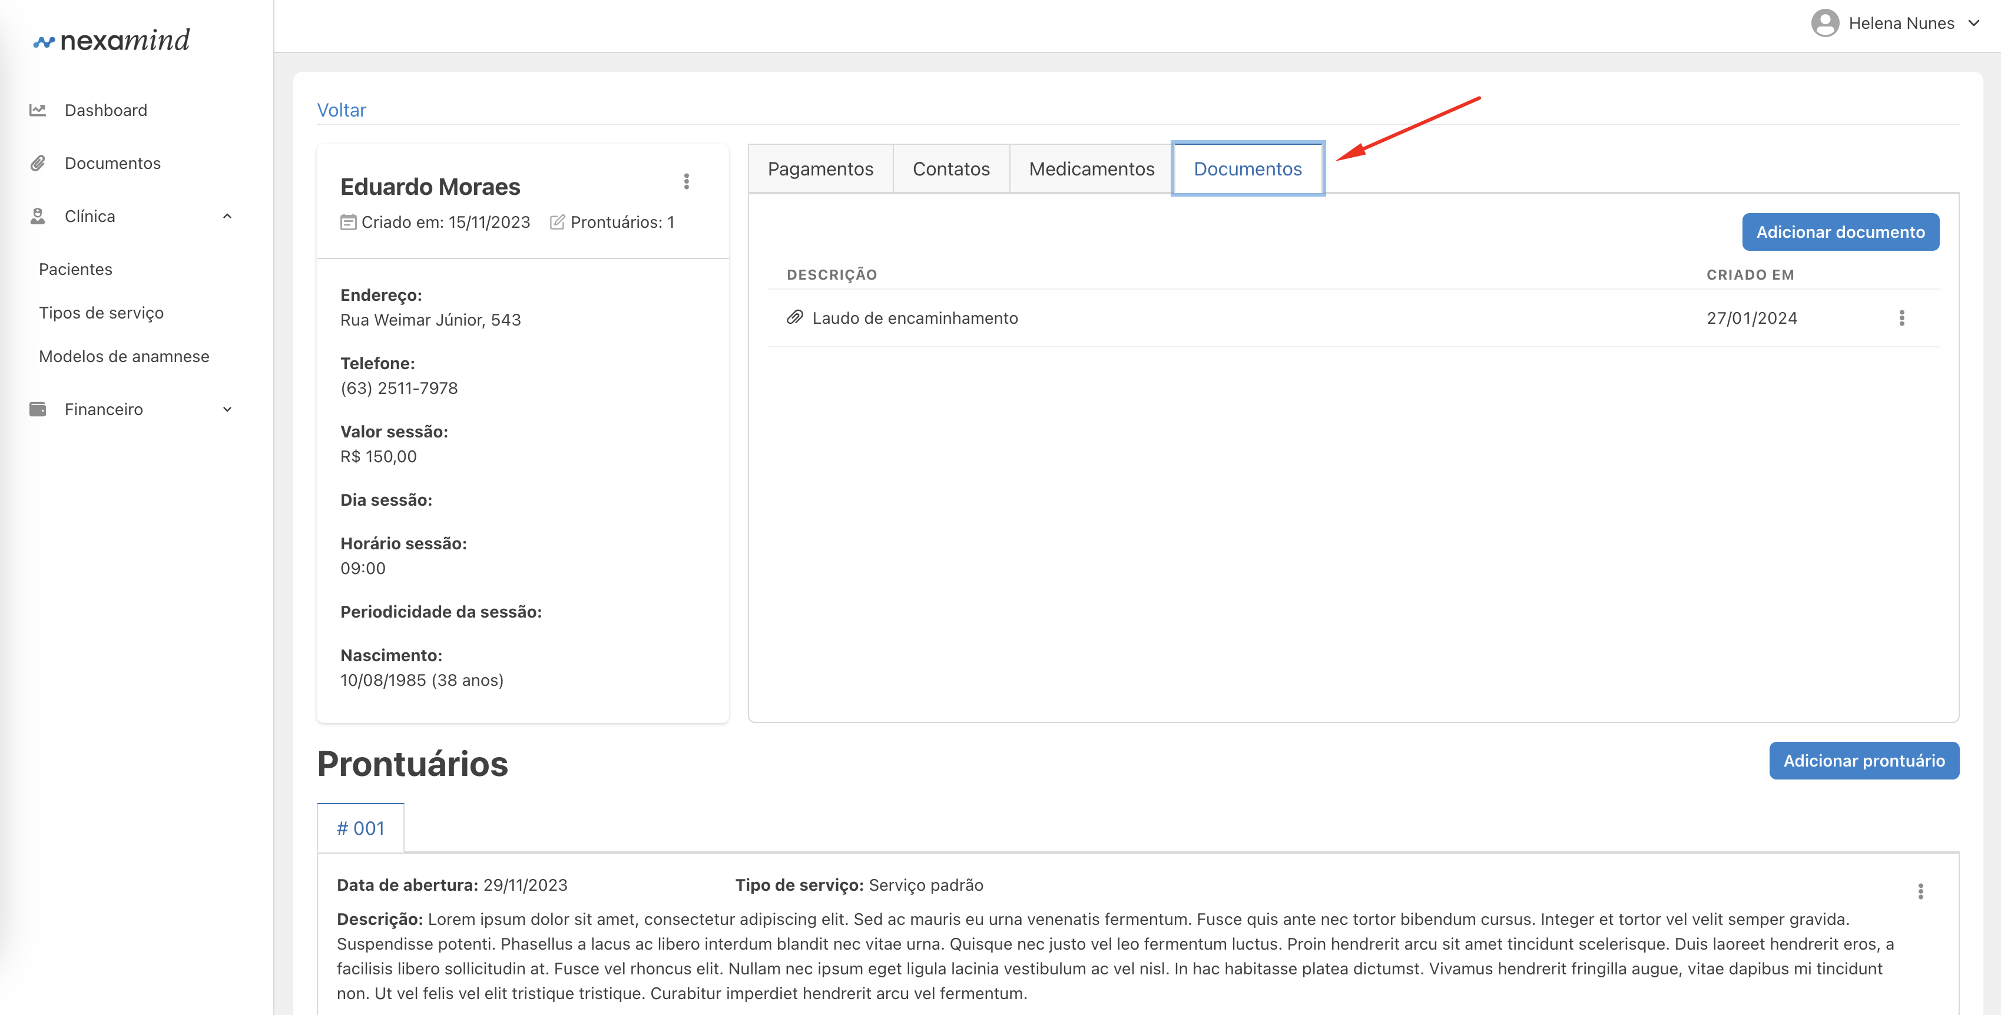Open prontuário #001 options kebab menu

(x=1920, y=891)
